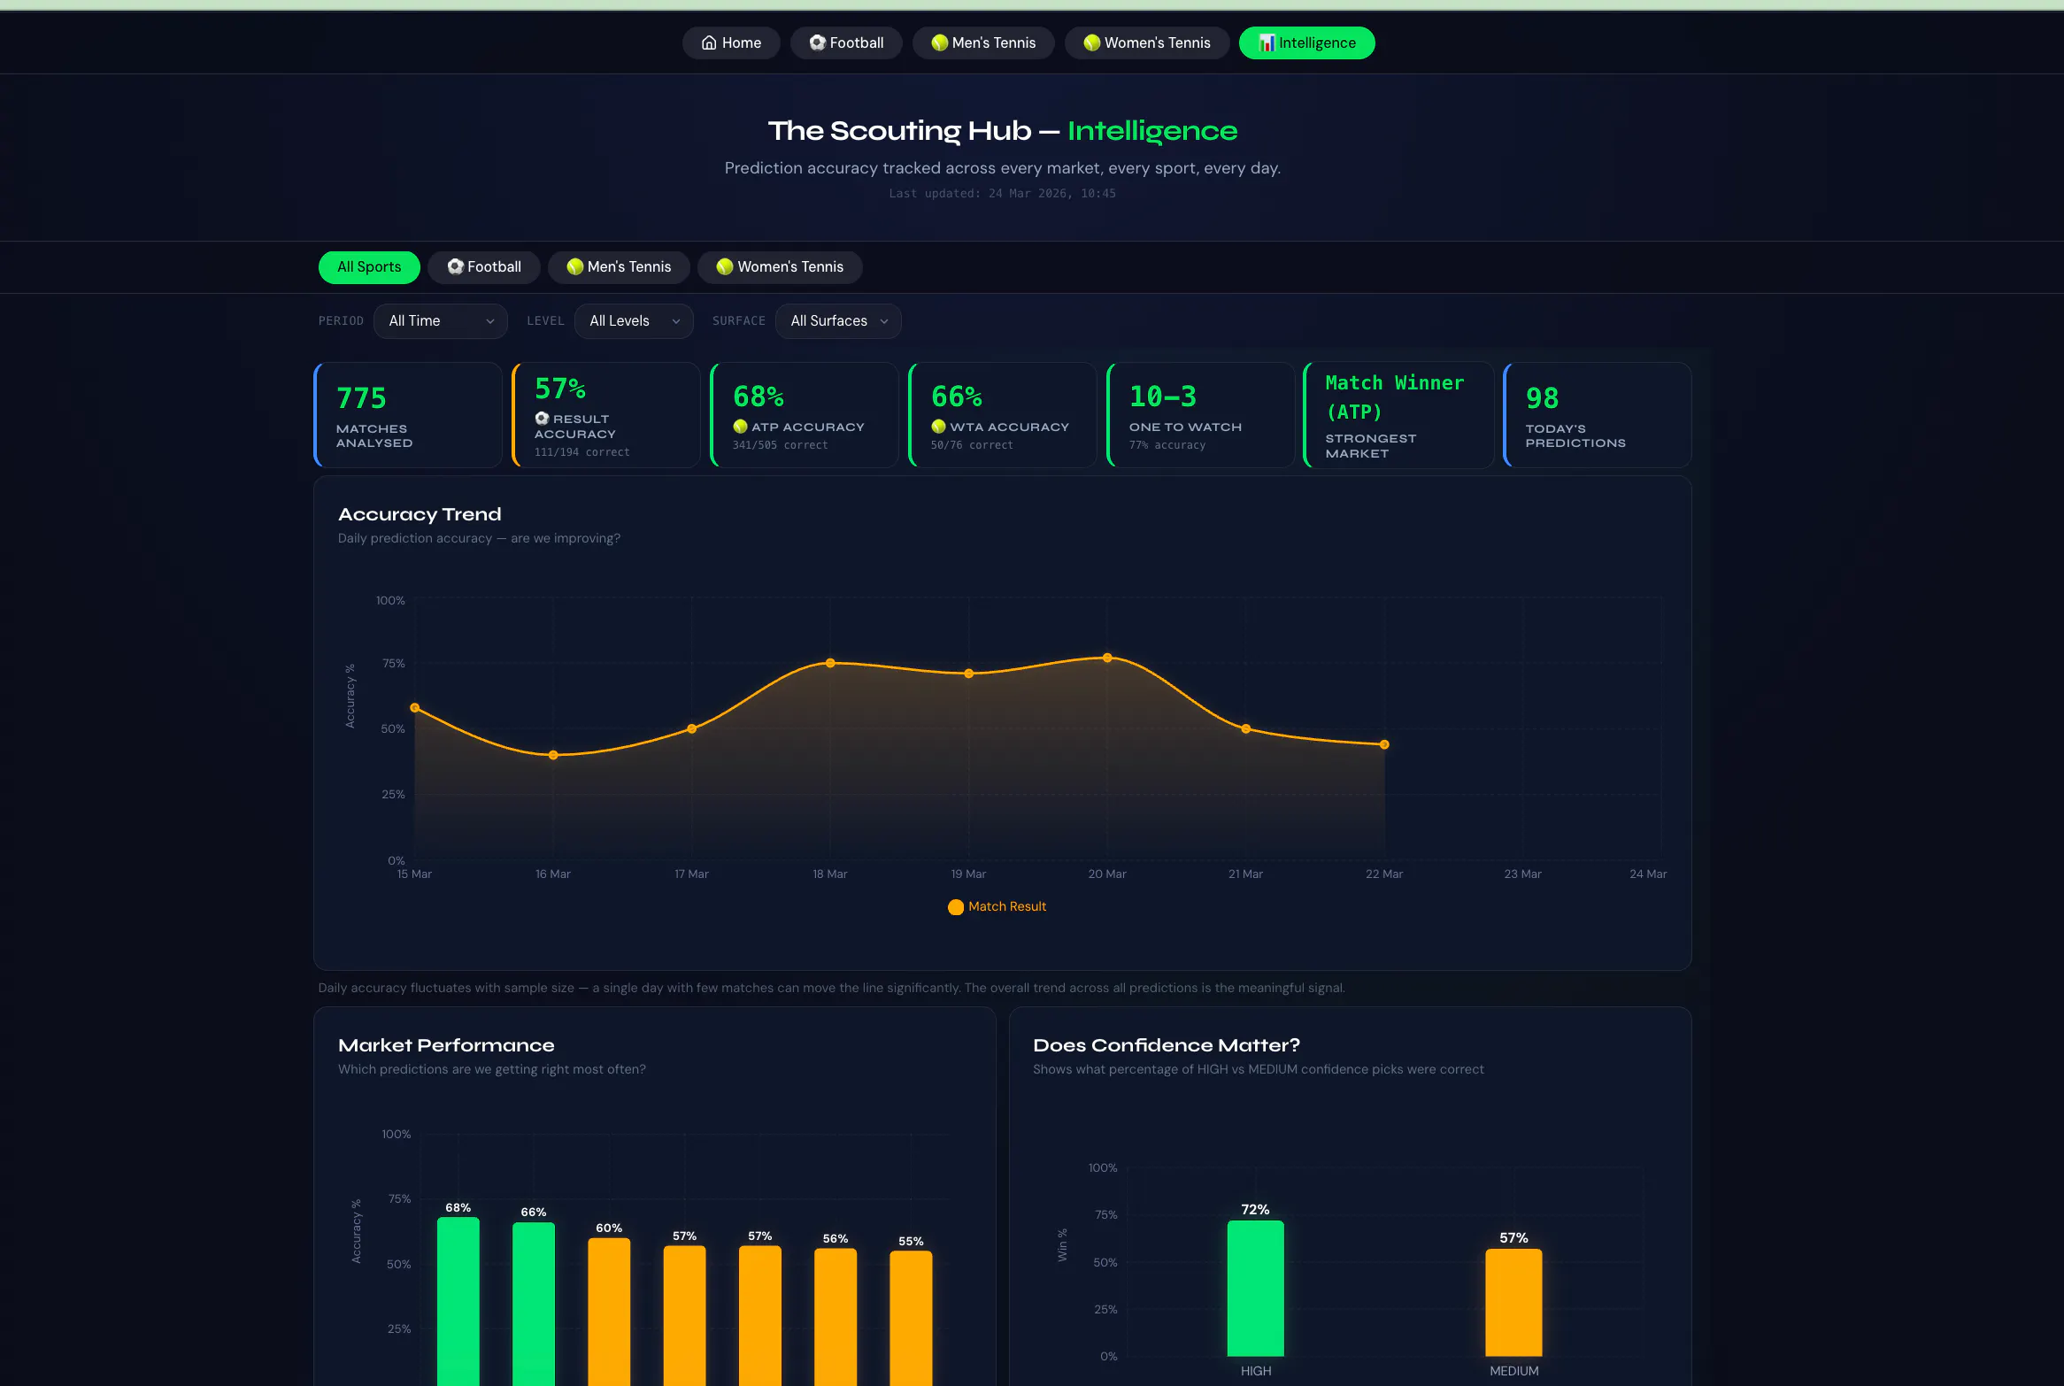2064x1386 pixels.
Task: Select the All Sports filter pill
Action: tap(369, 266)
